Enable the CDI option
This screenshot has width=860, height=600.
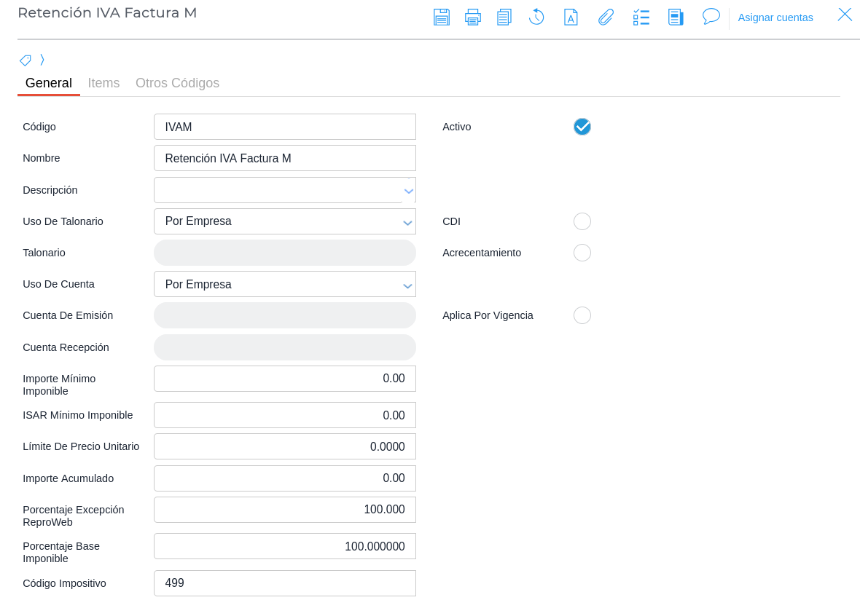click(x=582, y=221)
